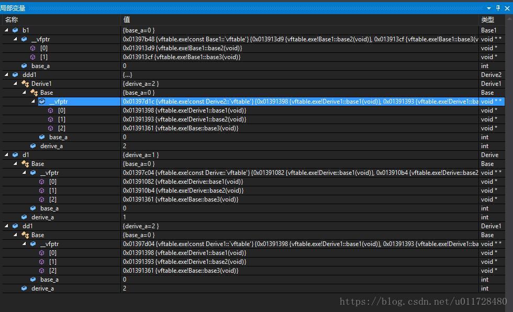Collapse the b1 tree node
The width and height of the screenshot is (513, 312).
(7, 30)
